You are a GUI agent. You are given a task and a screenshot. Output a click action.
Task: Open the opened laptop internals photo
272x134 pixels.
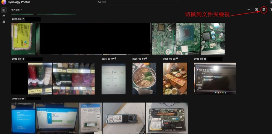[x=167, y=118]
